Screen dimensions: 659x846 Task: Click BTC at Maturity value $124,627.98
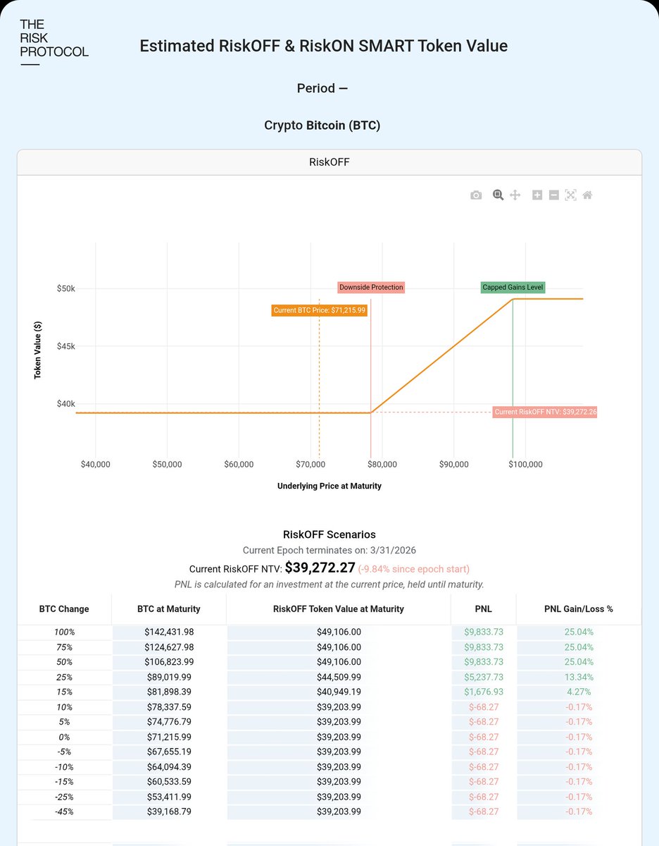(169, 647)
